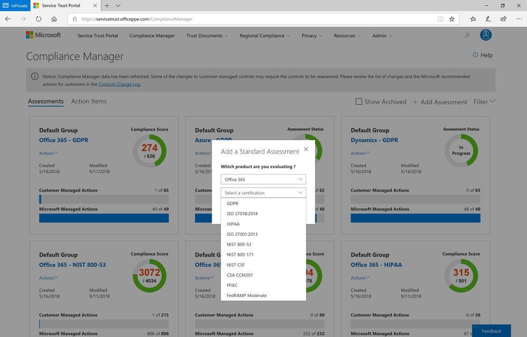Click the padlock site security icon
The height and width of the screenshot is (337, 527).
click(74, 19)
